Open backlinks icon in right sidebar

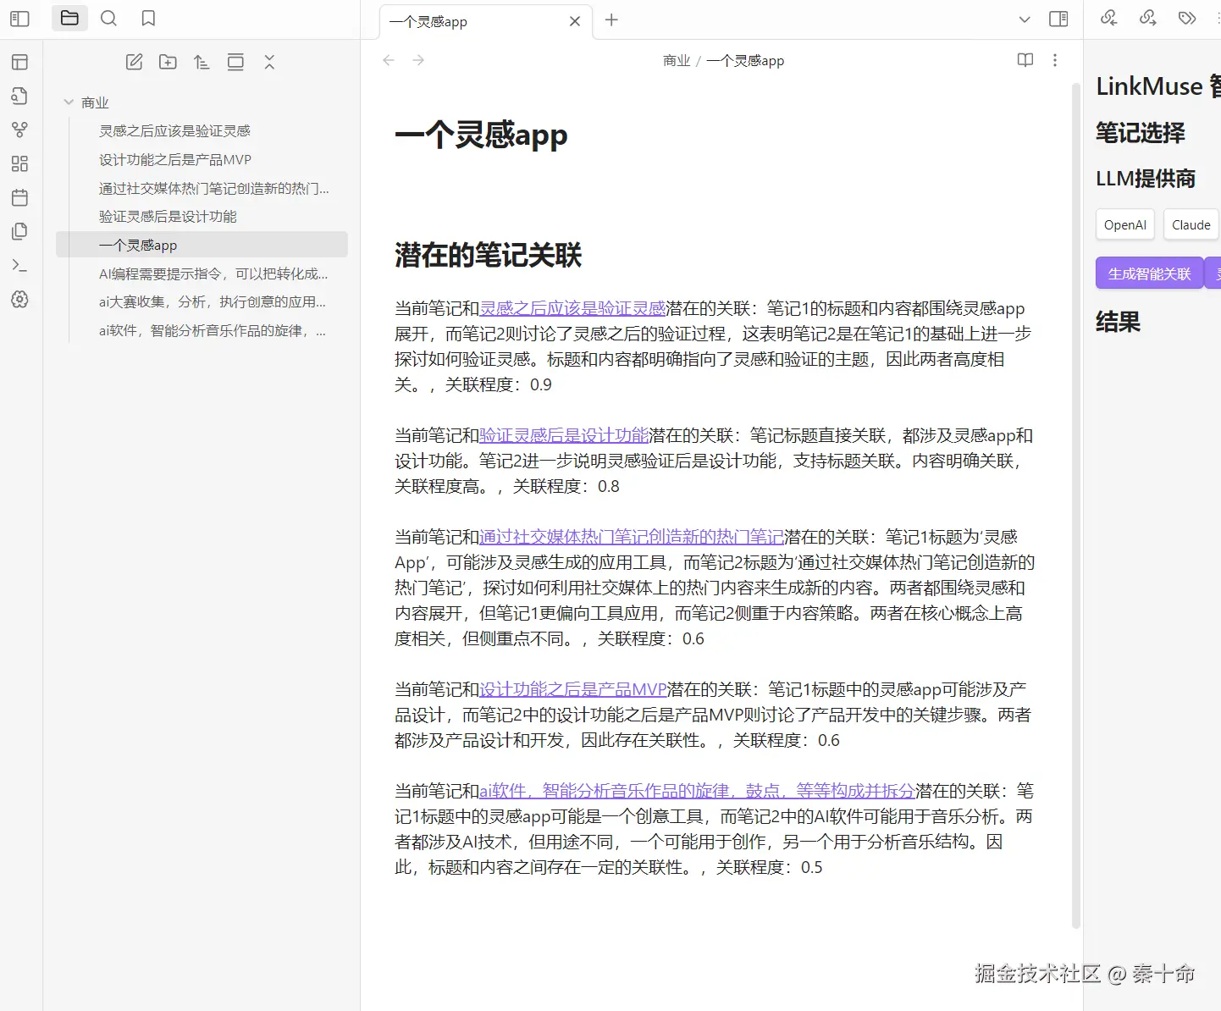tap(1108, 18)
